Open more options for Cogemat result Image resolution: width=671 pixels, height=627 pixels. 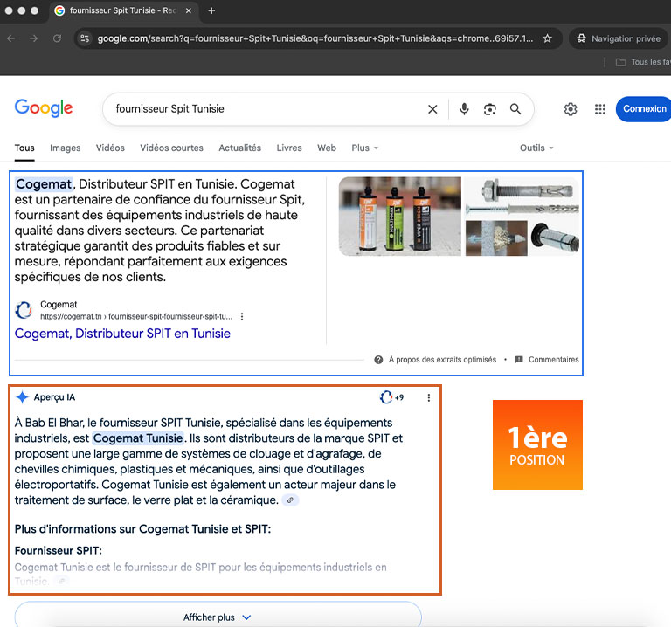(242, 316)
